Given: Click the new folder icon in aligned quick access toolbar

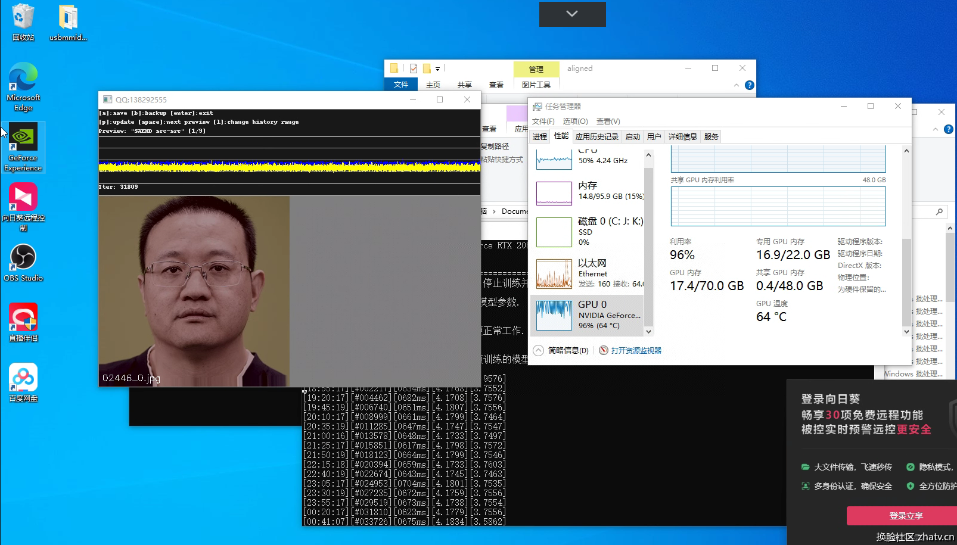Looking at the screenshot, I should [427, 68].
